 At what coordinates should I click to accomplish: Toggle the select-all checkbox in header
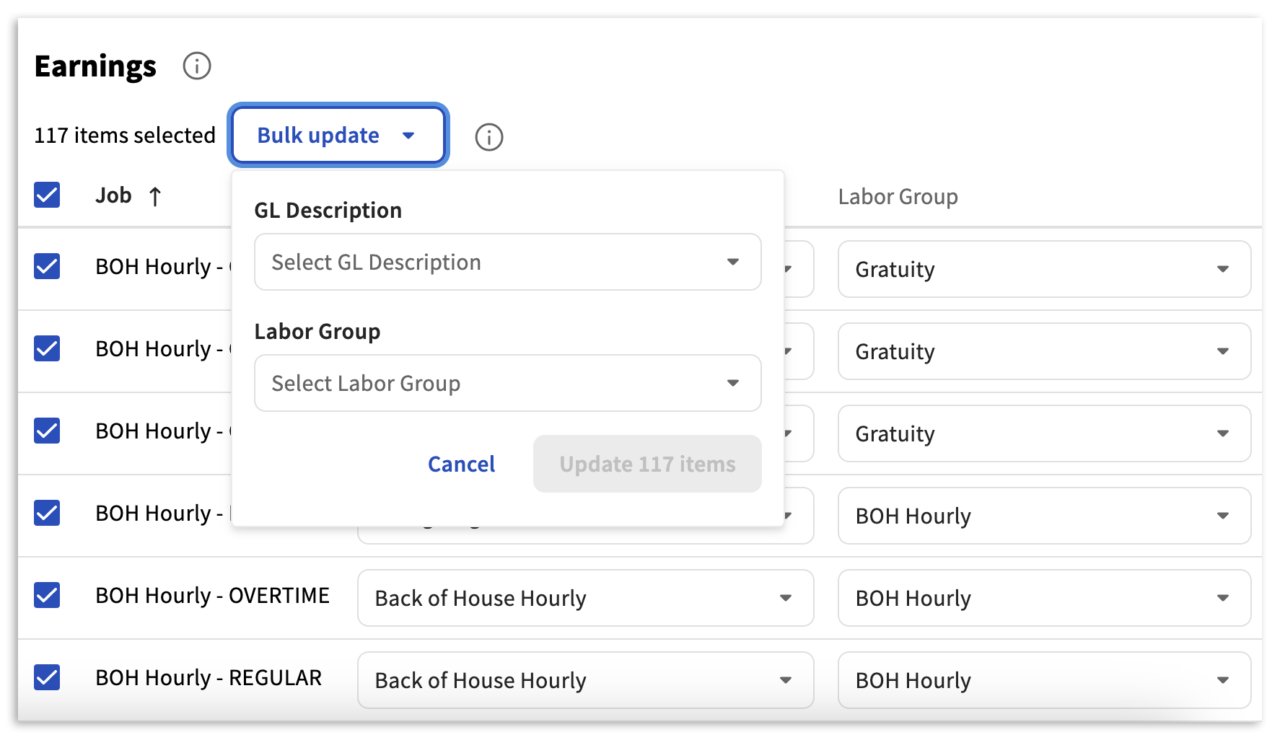[x=48, y=195]
